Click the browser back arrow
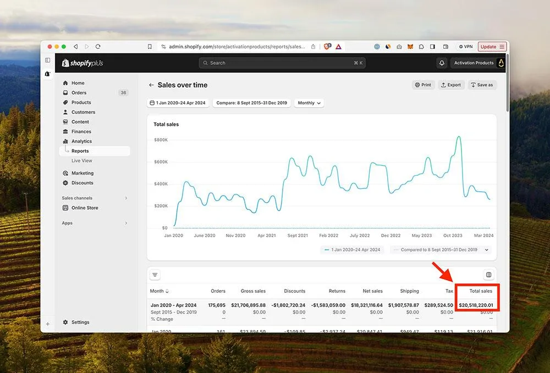 click(75, 47)
